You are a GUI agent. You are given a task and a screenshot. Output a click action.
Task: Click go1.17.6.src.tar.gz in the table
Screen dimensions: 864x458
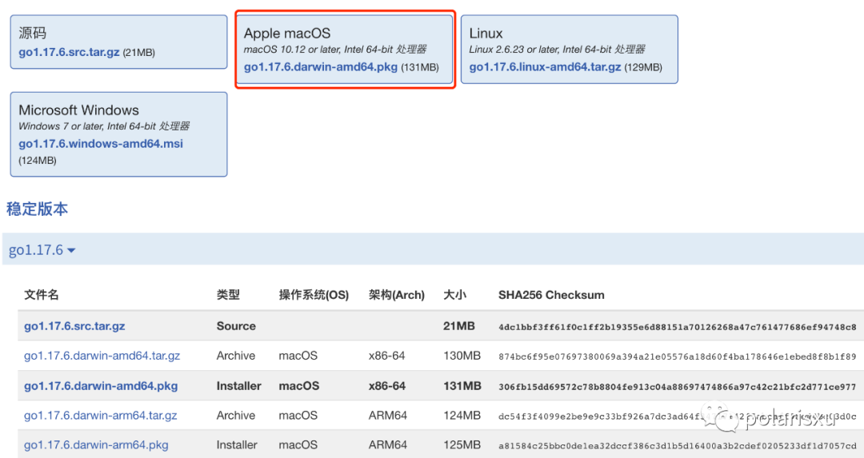tap(74, 326)
